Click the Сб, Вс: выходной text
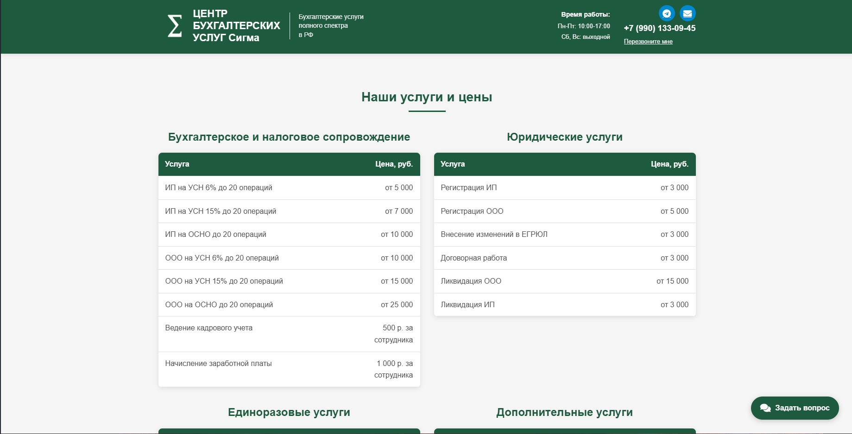 pos(586,37)
